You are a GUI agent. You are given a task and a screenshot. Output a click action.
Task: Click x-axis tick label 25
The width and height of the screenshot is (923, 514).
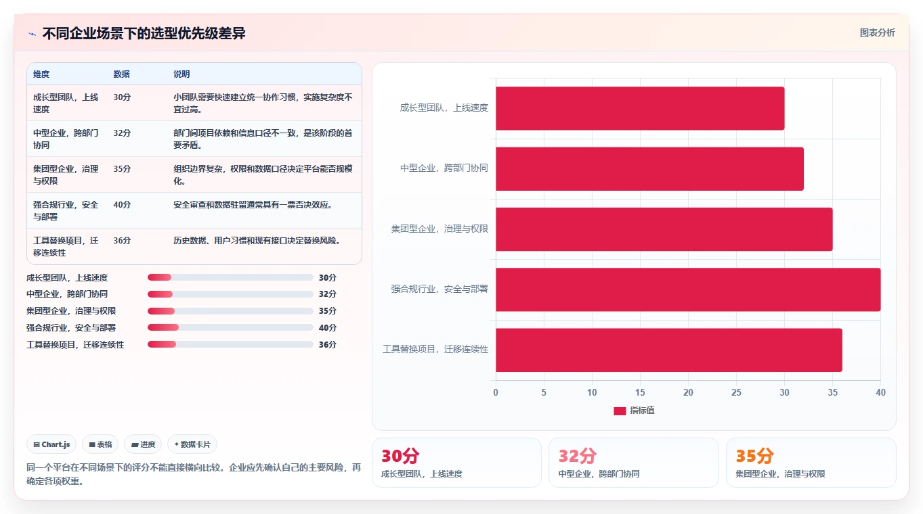(x=736, y=393)
